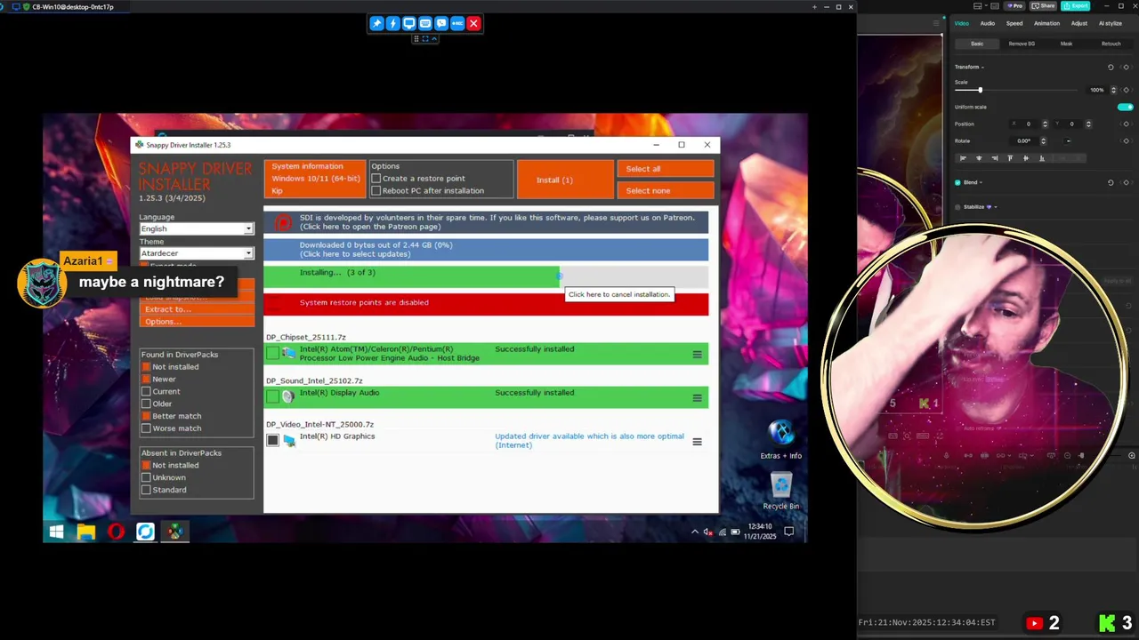Screen dimensions: 1139x640
Task: Select the Intel HD Graphics driver checkbox
Action: (272, 440)
